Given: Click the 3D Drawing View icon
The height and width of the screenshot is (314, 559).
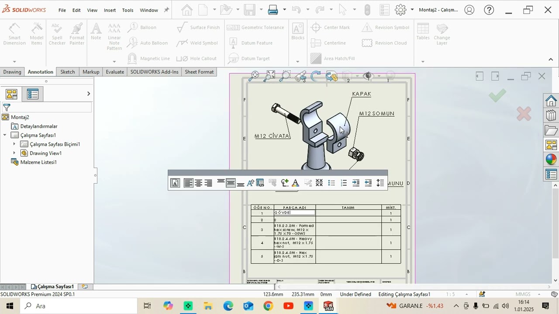Looking at the screenshot, I should (331, 76).
